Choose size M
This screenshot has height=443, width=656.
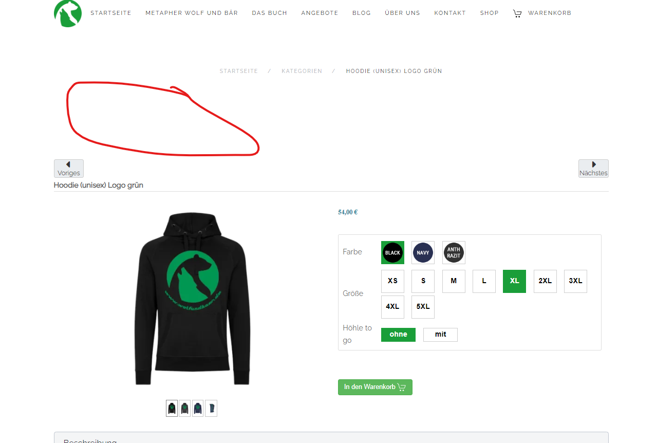click(454, 281)
